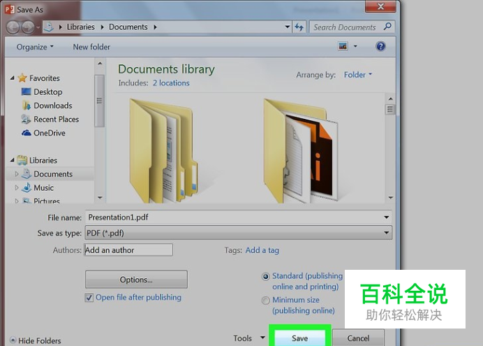Open the address bar history dropdown
The width and height of the screenshot is (483, 346).
point(288,27)
